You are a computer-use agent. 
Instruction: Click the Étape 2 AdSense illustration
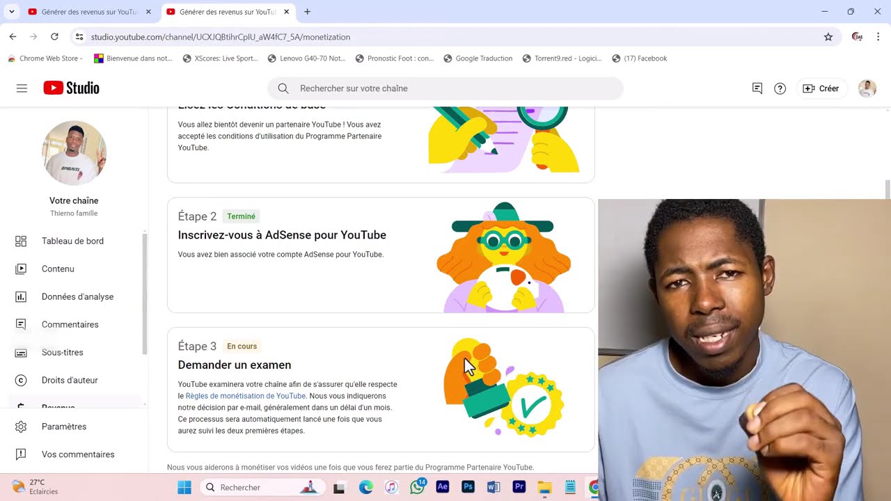[x=503, y=257]
